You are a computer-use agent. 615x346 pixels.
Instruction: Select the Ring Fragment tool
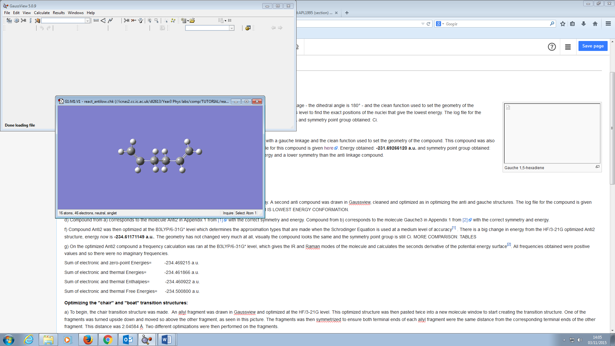(x=16, y=21)
